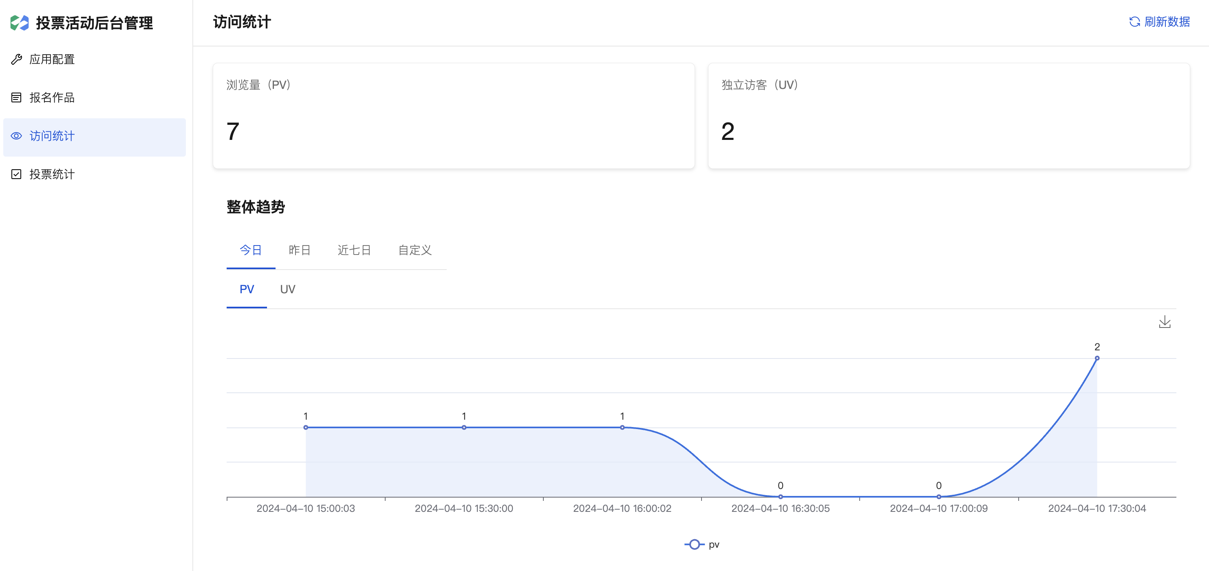Click the checkbox icon beside 投票统计
The height and width of the screenshot is (571, 1209).
pyautogui.click(x=16, y=174)
